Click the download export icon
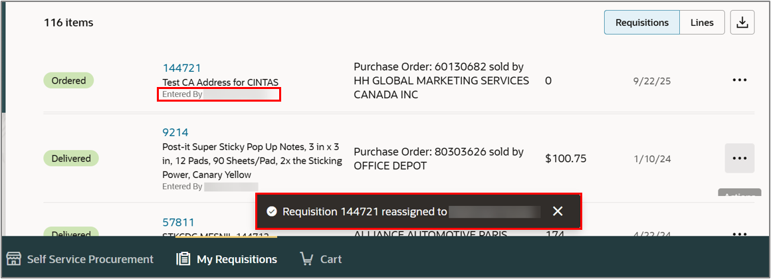The width and height of the screenshot is (771, 279). [742, 23]
